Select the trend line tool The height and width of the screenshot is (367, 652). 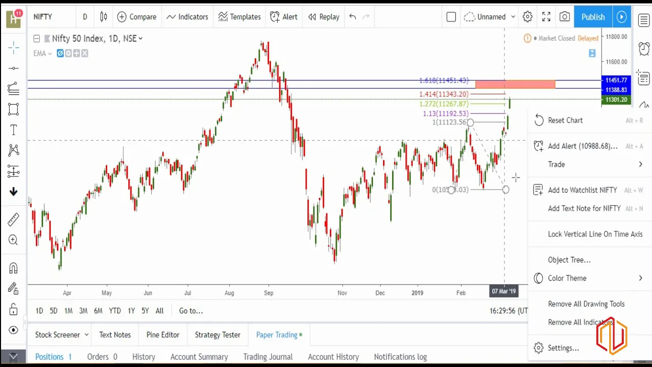(x=14, y=68)
